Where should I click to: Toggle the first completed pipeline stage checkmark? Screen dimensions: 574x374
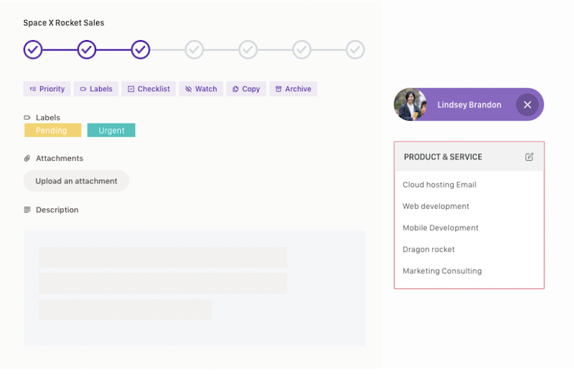(33, 50)
